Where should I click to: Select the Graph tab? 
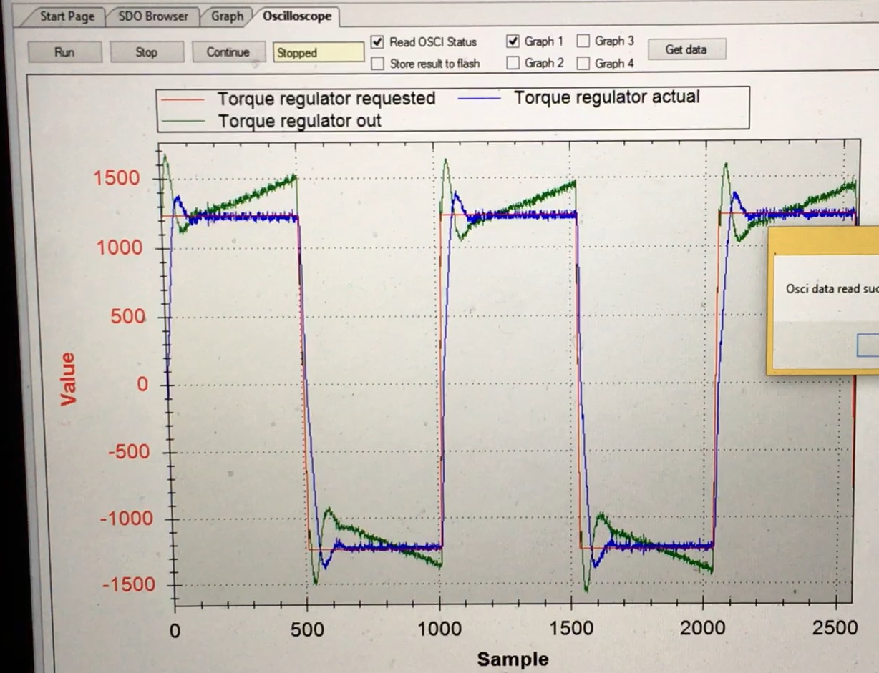[x=227, y=16]
